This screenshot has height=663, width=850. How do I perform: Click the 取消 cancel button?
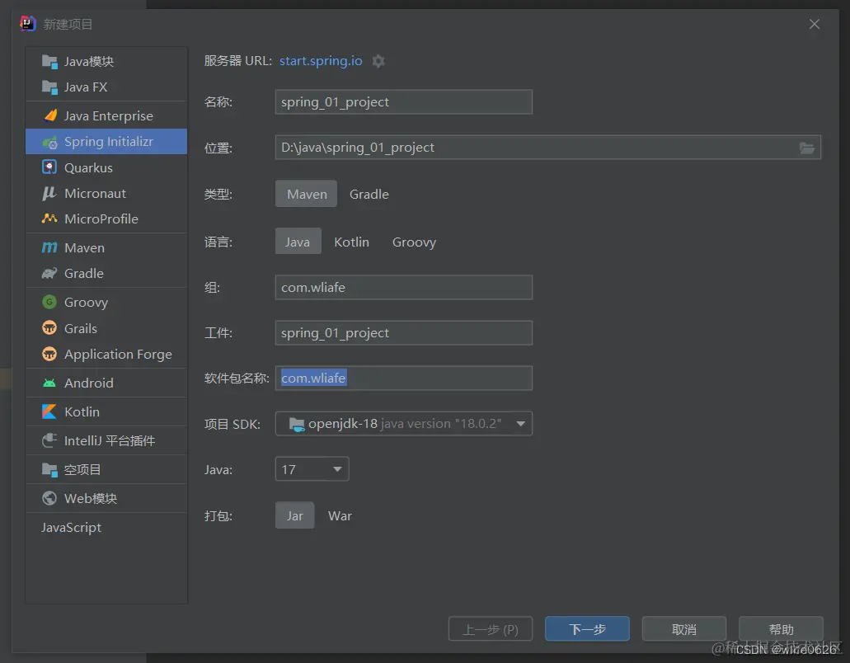pos(684,629)
